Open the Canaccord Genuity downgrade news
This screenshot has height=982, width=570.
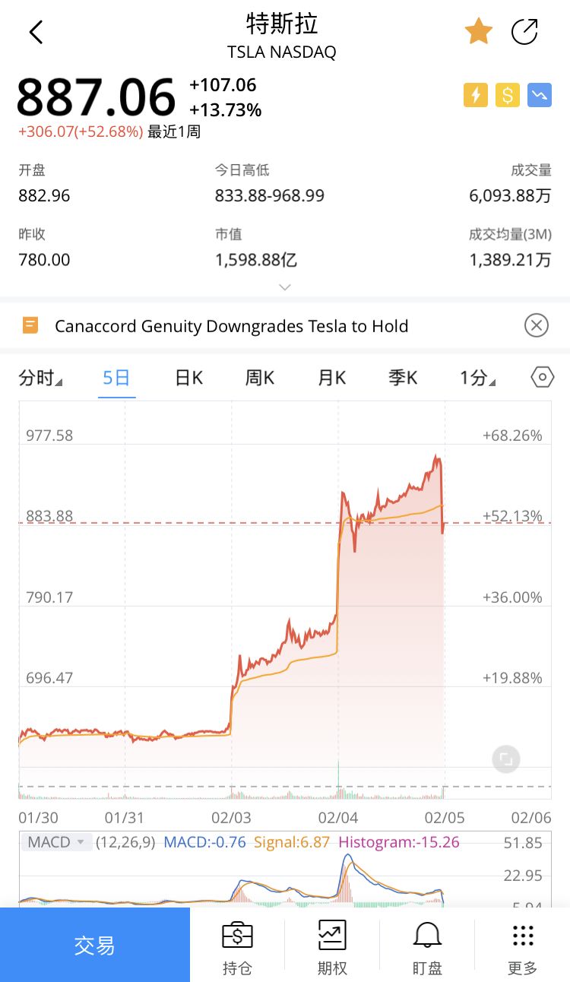click(x=232, y=326)
